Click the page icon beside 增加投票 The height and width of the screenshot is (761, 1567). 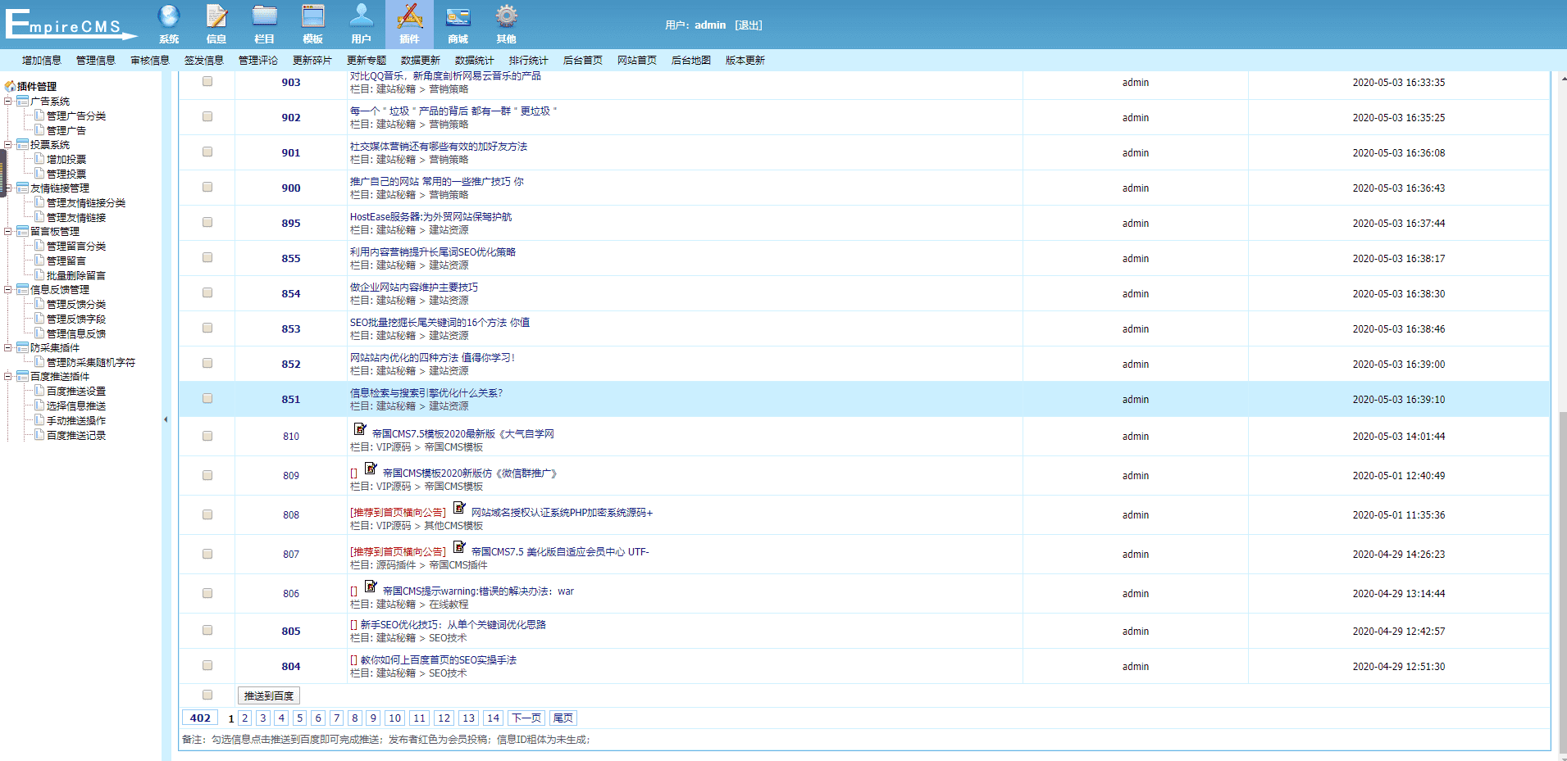39,159
